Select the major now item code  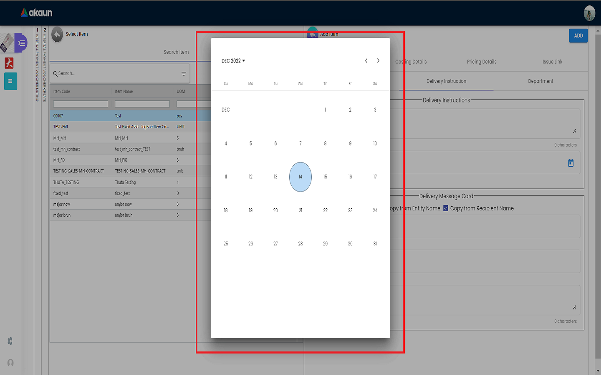pos(62,204)
